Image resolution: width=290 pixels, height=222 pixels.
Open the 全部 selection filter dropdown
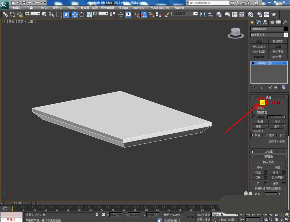tap(33, 14)
